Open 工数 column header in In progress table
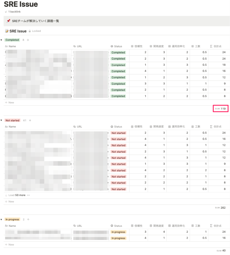This screenshot has width=230, height=255. tap(196, 226)
